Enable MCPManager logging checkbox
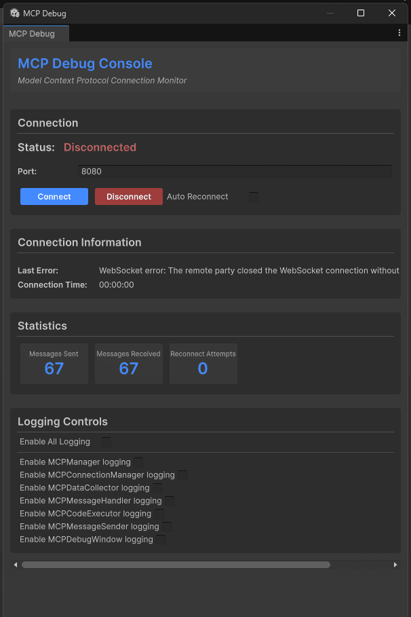 138,462
